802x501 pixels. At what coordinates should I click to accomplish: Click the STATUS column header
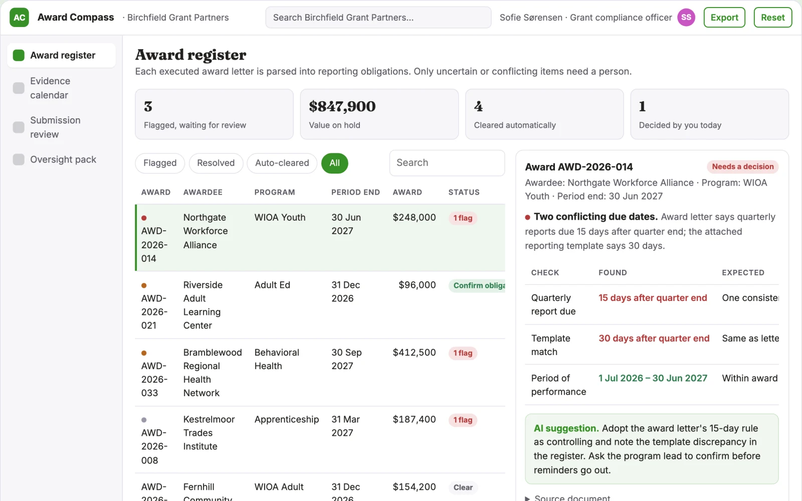[464, 193]
